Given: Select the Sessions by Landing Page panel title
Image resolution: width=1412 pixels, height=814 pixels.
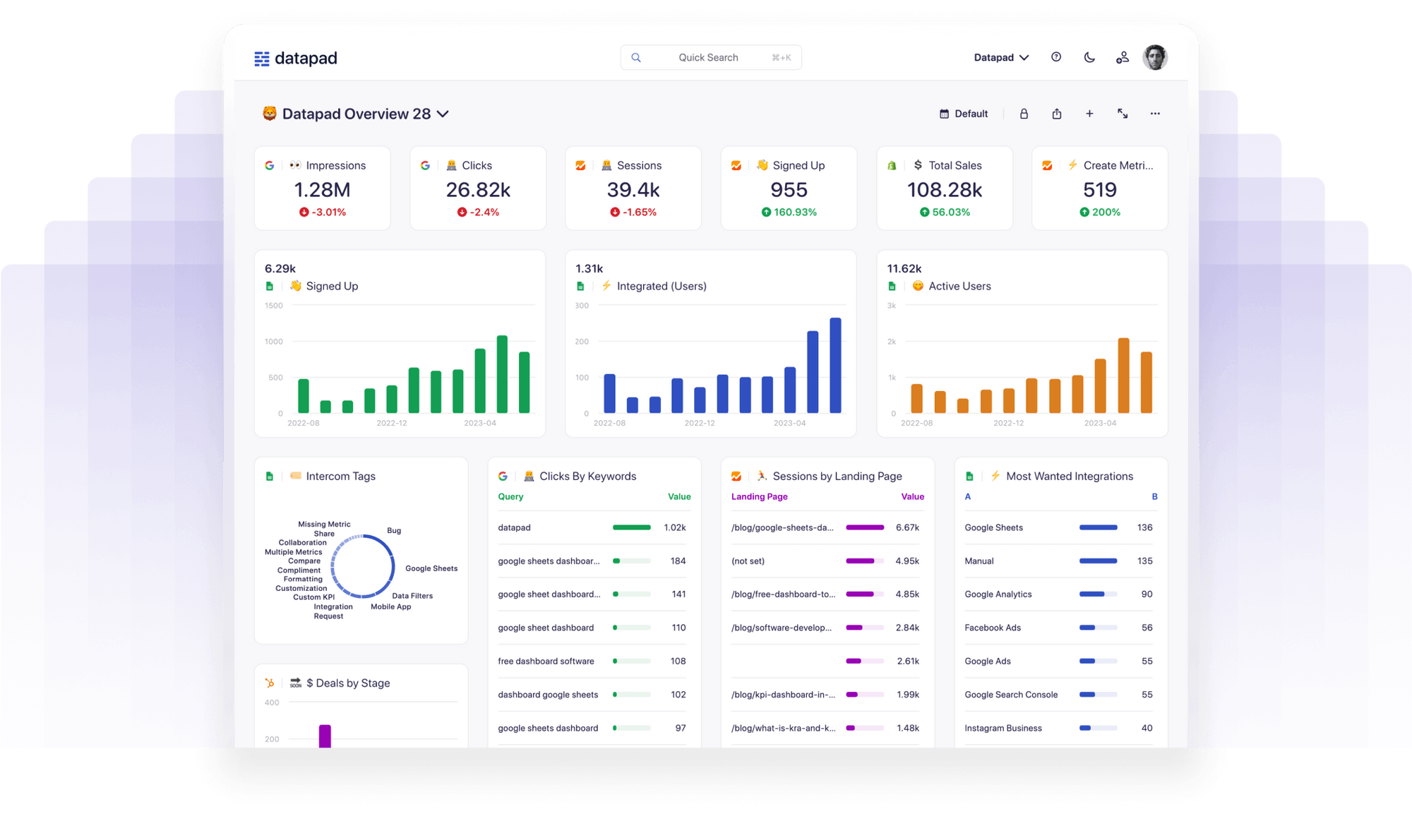Looking at the screenshot, I should [x=837, y=476].
